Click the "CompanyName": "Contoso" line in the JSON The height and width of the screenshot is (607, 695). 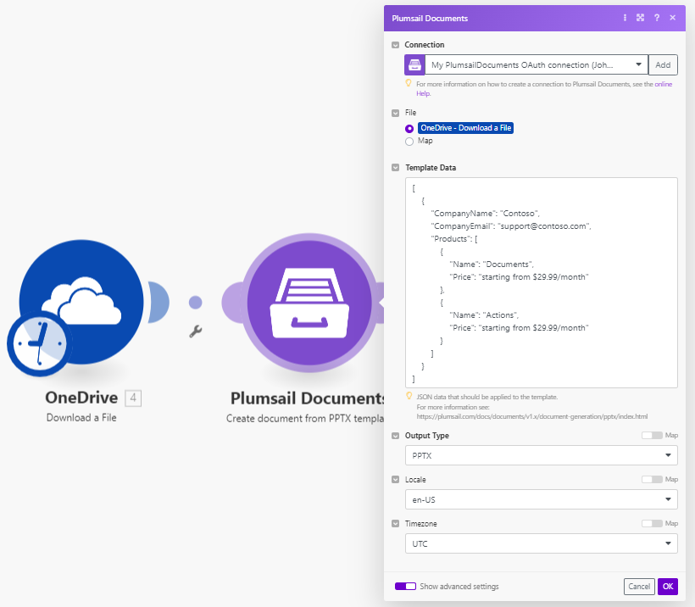pos(485,214)
